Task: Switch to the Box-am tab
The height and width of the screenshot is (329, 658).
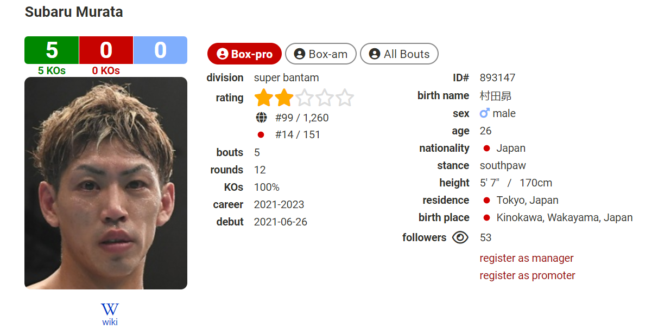Action: click(x=321, y=54)
